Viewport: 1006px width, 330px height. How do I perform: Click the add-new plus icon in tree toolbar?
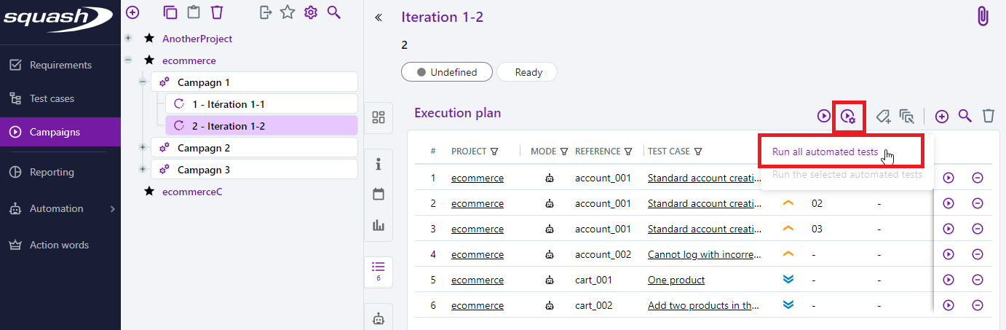tap(132, 12)
